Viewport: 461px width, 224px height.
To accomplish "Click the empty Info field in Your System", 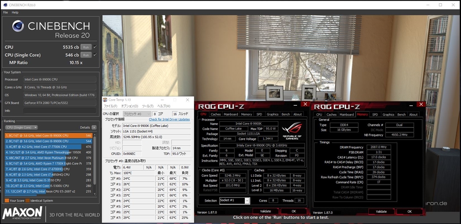I will tap(60, 111).
